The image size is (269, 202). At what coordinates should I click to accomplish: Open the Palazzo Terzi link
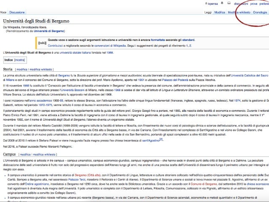77,179
